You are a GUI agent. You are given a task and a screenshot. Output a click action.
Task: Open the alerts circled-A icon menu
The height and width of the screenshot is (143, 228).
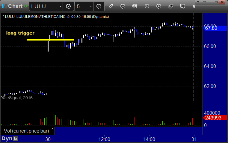(159, 6)
